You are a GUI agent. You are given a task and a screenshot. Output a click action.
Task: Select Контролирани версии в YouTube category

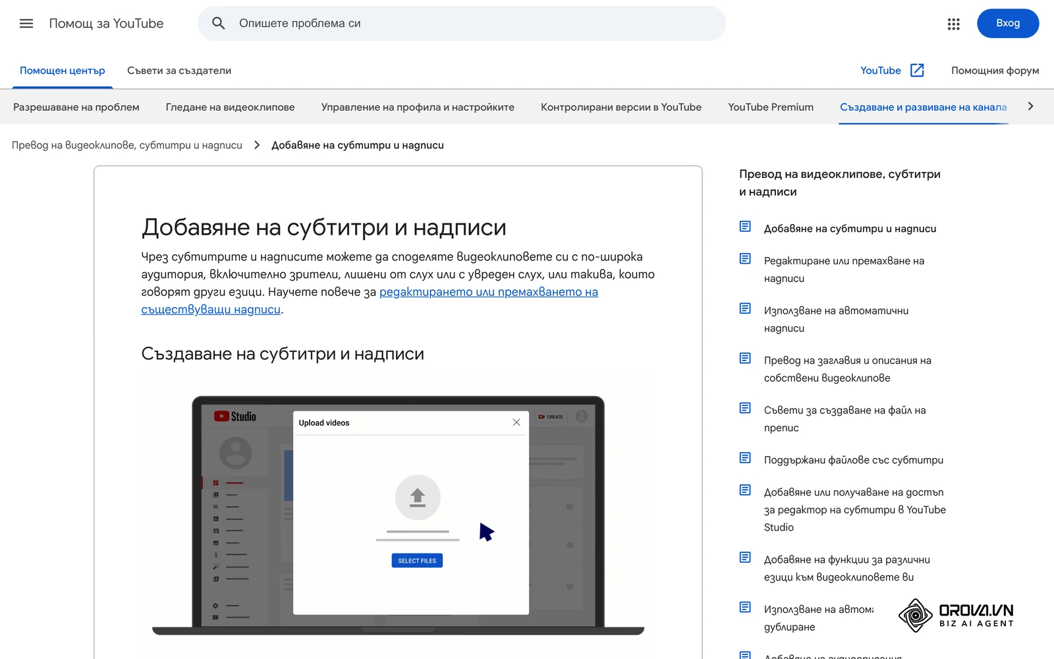621,107
